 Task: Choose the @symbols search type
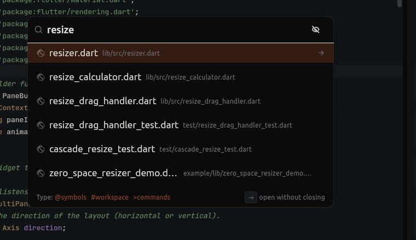[x=71, y=197]
